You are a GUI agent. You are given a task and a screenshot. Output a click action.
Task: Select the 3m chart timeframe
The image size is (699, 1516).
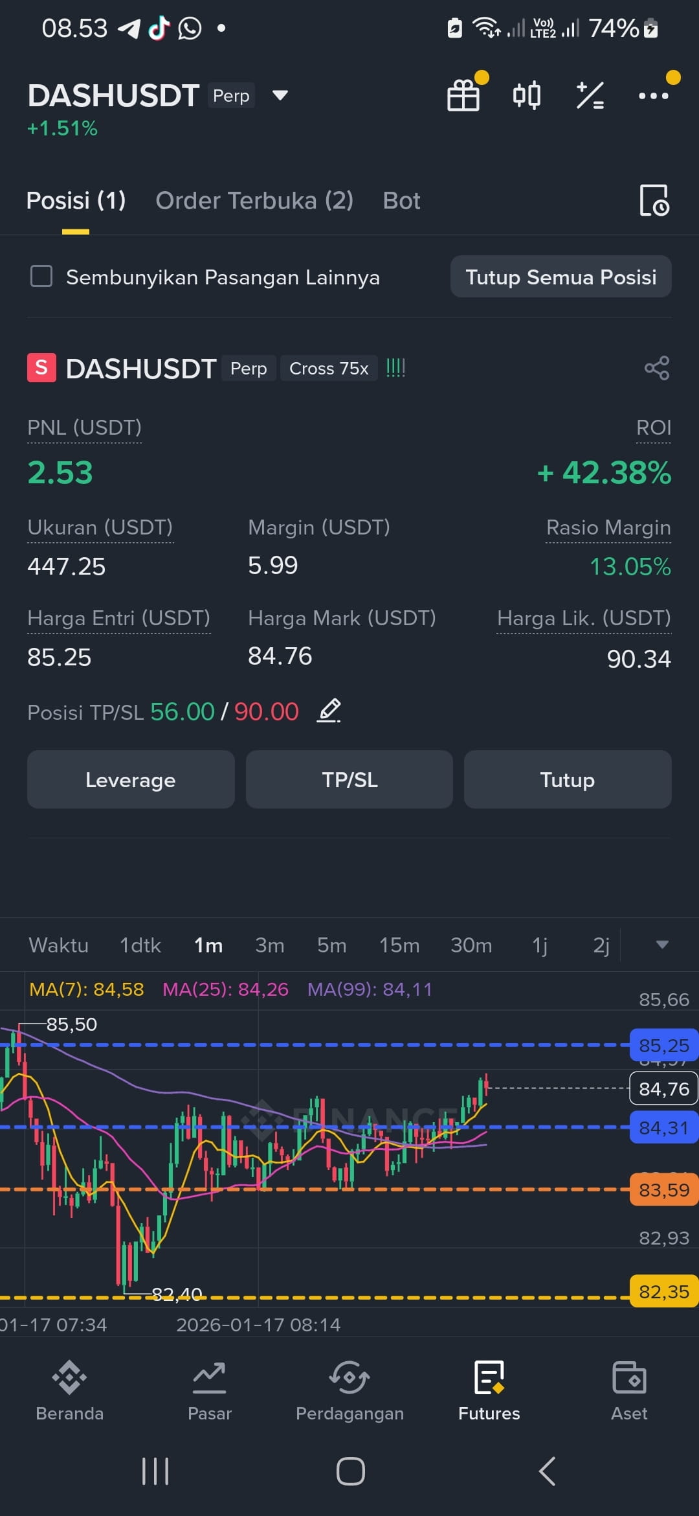click(270, 945)
